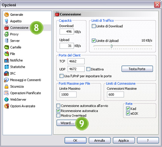The image size is (162, 147).
Task: Click the WebServer globe icon
Action: tap(6, 100)
